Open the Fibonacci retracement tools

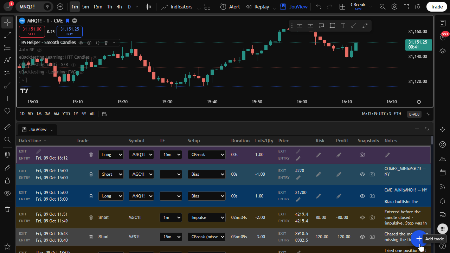(x=7, y=48)
